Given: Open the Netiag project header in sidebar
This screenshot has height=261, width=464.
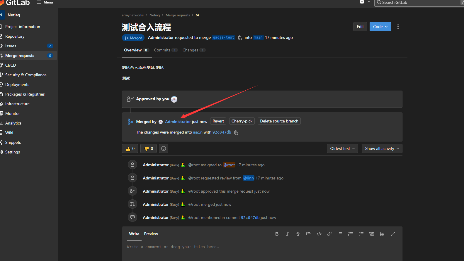Looking at the screenshot, I should pyautogui.click(x=28, y=15).
